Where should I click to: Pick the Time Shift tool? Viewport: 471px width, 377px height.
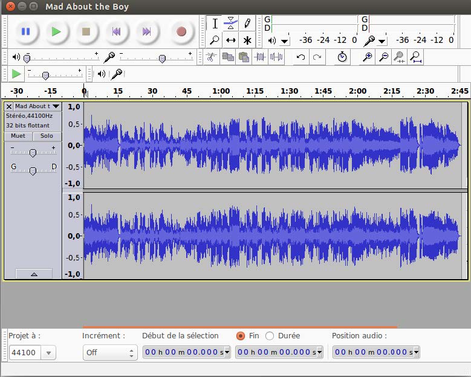point(230,40)
